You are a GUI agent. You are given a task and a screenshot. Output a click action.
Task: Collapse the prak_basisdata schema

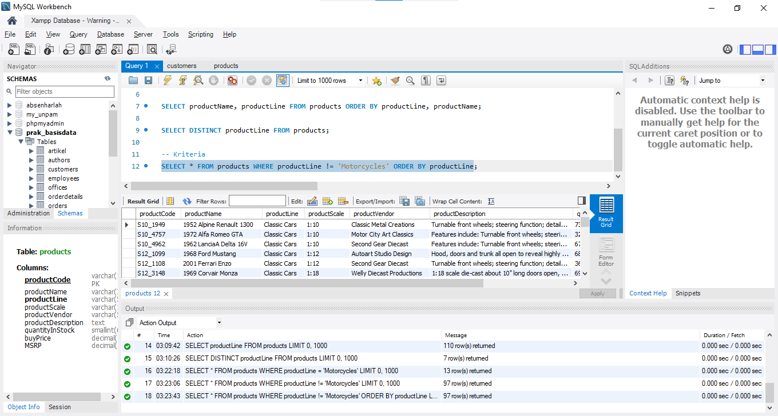click(x=10, y=133)
